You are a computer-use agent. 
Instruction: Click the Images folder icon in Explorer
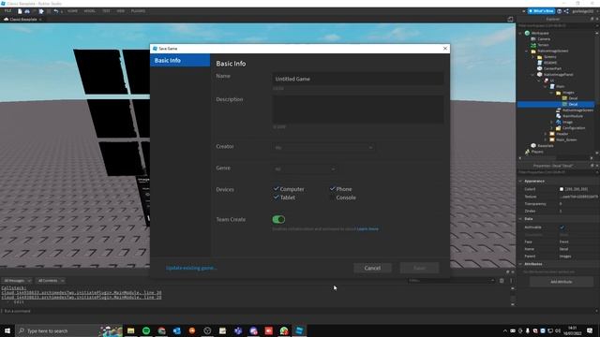point(559,93)
